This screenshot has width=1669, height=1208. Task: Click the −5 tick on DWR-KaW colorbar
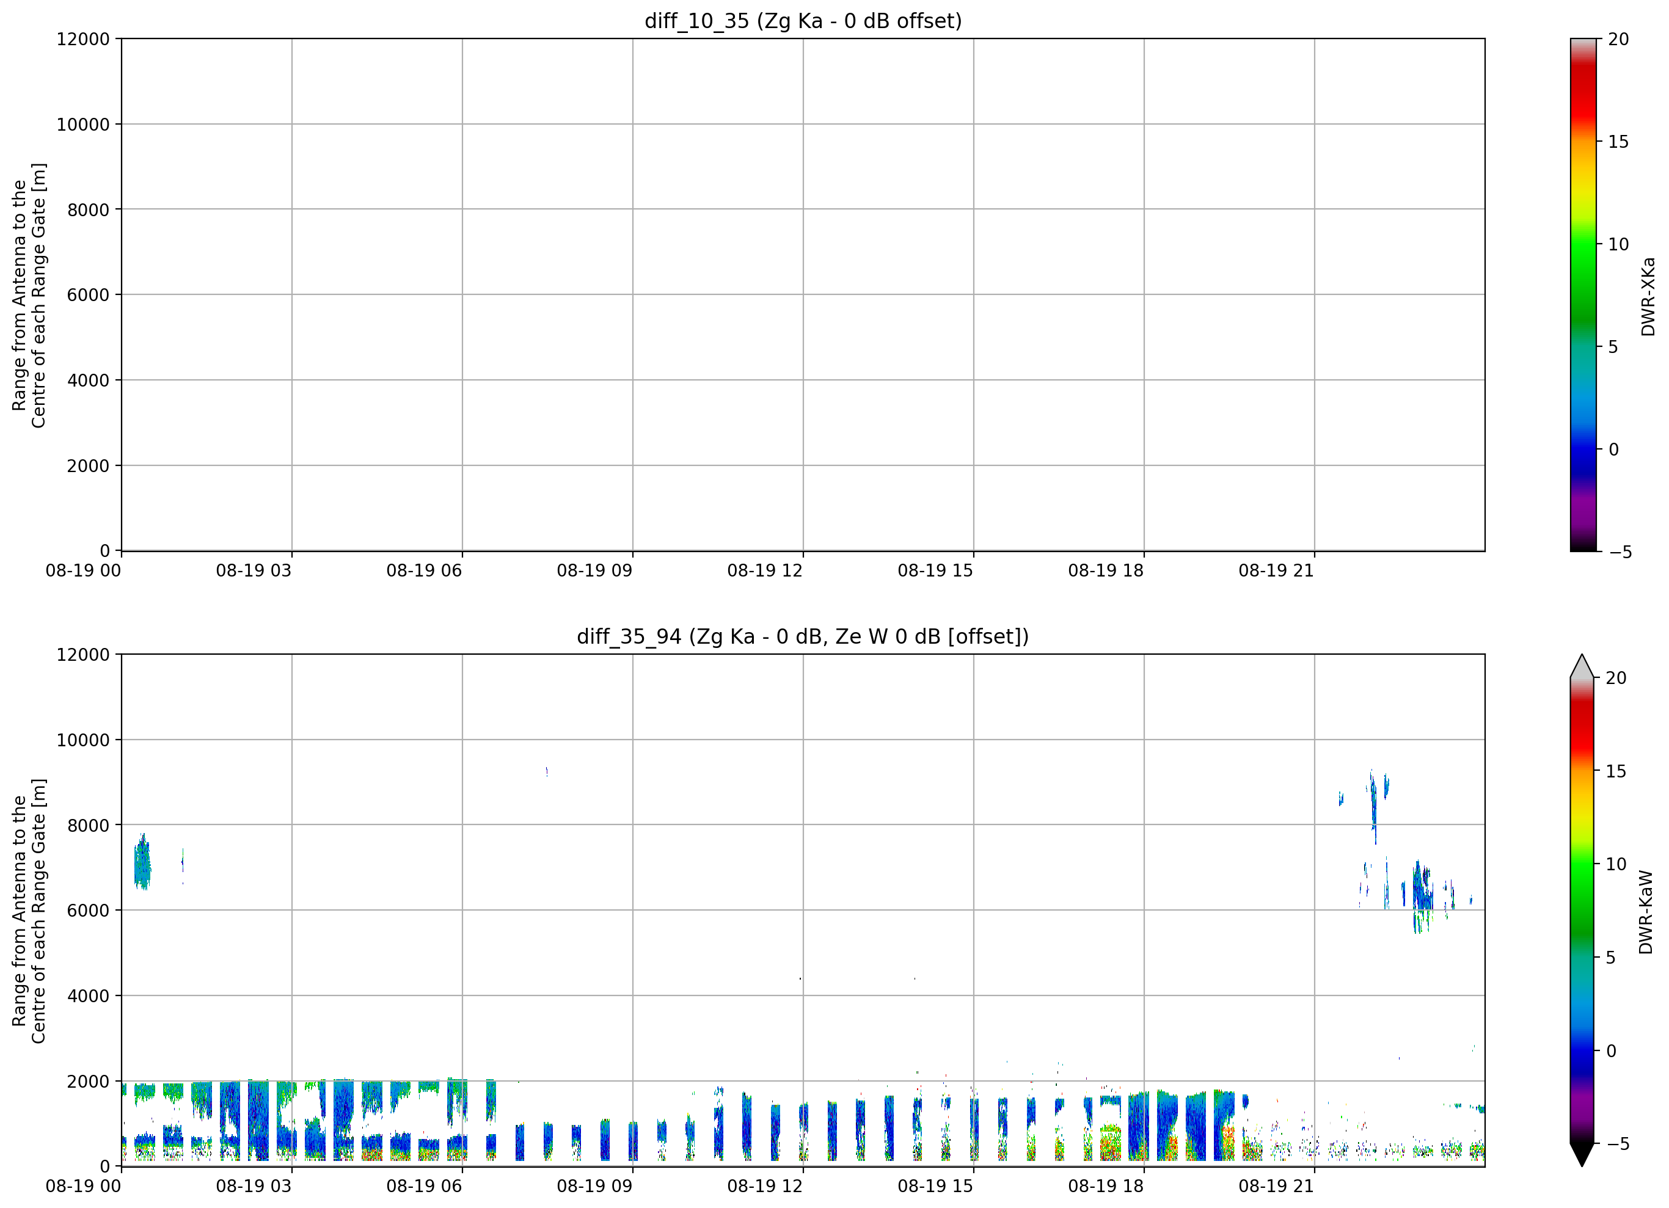tap(1618, 1143)
